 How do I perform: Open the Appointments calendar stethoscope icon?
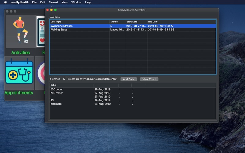(x=19, y=73)
